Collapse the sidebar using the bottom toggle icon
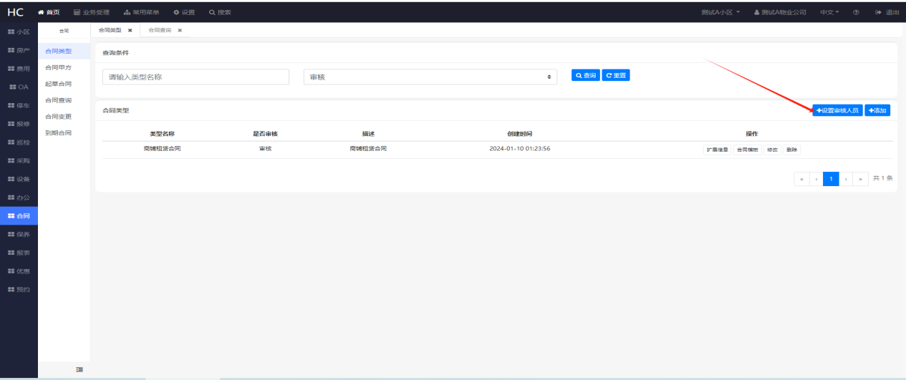 (79, 369)
